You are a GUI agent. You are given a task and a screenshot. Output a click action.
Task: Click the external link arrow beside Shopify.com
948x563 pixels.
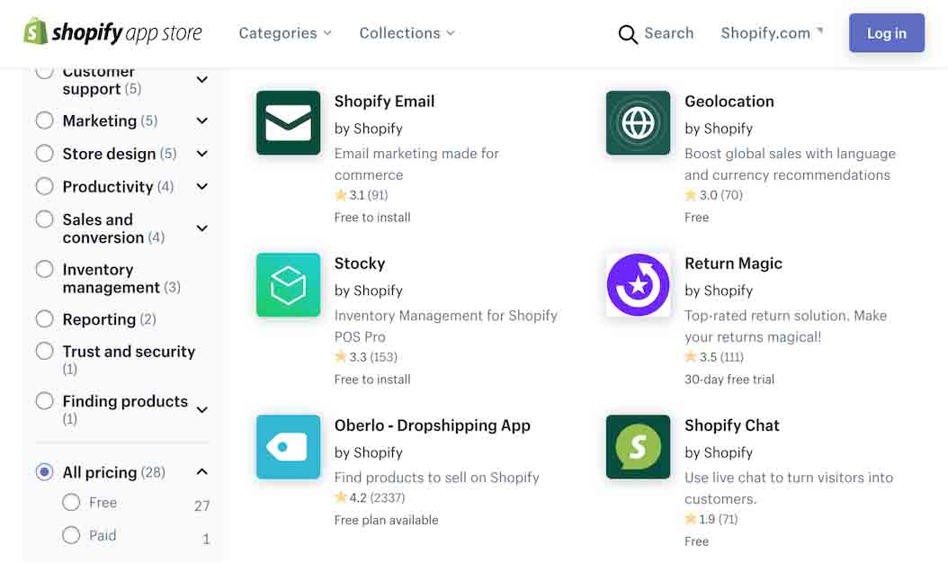[x=819, y=30]
